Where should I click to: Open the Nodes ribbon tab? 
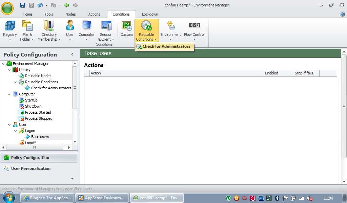click(70, 14)
